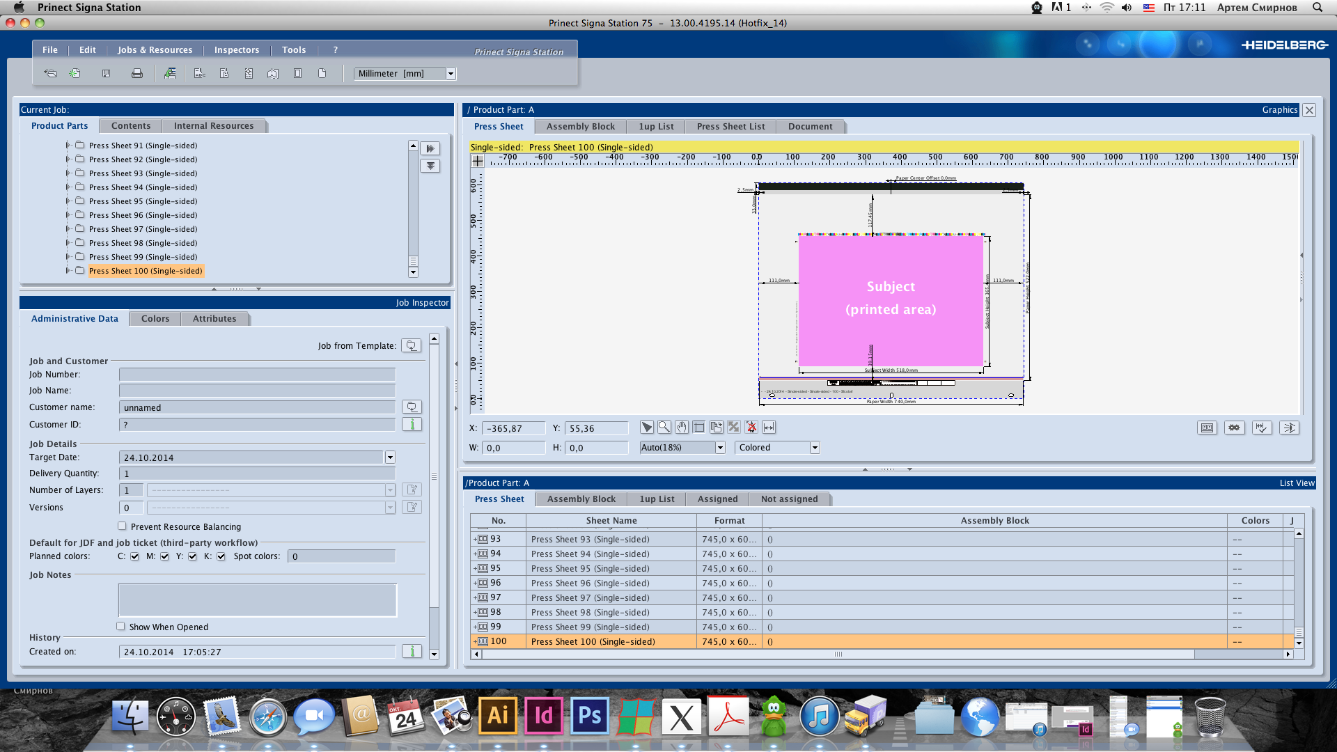The image size is (1337, 752).
Task: Toggle the Show When Opened checkbox
Action: point(120,627)
